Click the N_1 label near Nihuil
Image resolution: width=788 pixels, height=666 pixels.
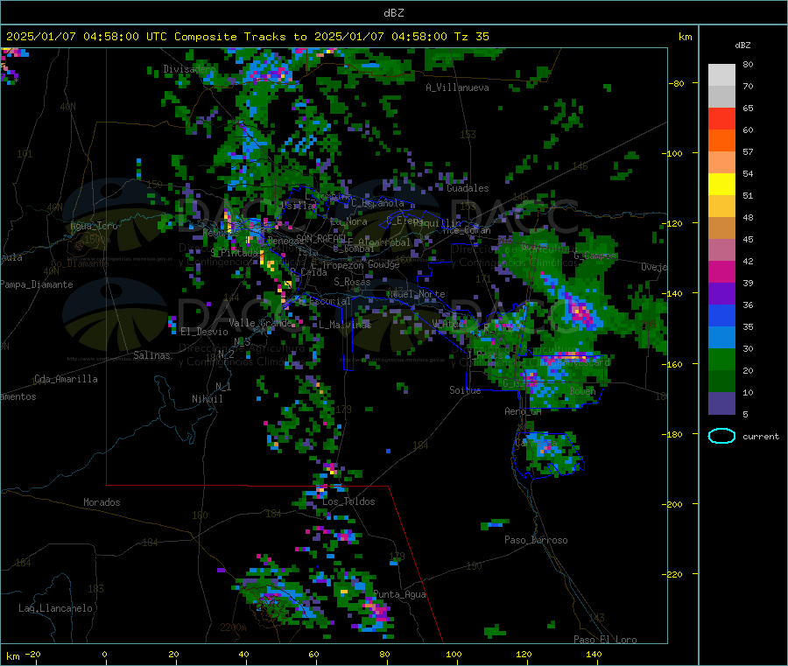[223, 386]
